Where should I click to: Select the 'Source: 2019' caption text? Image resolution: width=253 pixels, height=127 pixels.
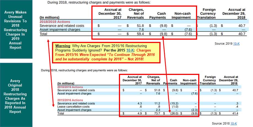tap(224, 44)
